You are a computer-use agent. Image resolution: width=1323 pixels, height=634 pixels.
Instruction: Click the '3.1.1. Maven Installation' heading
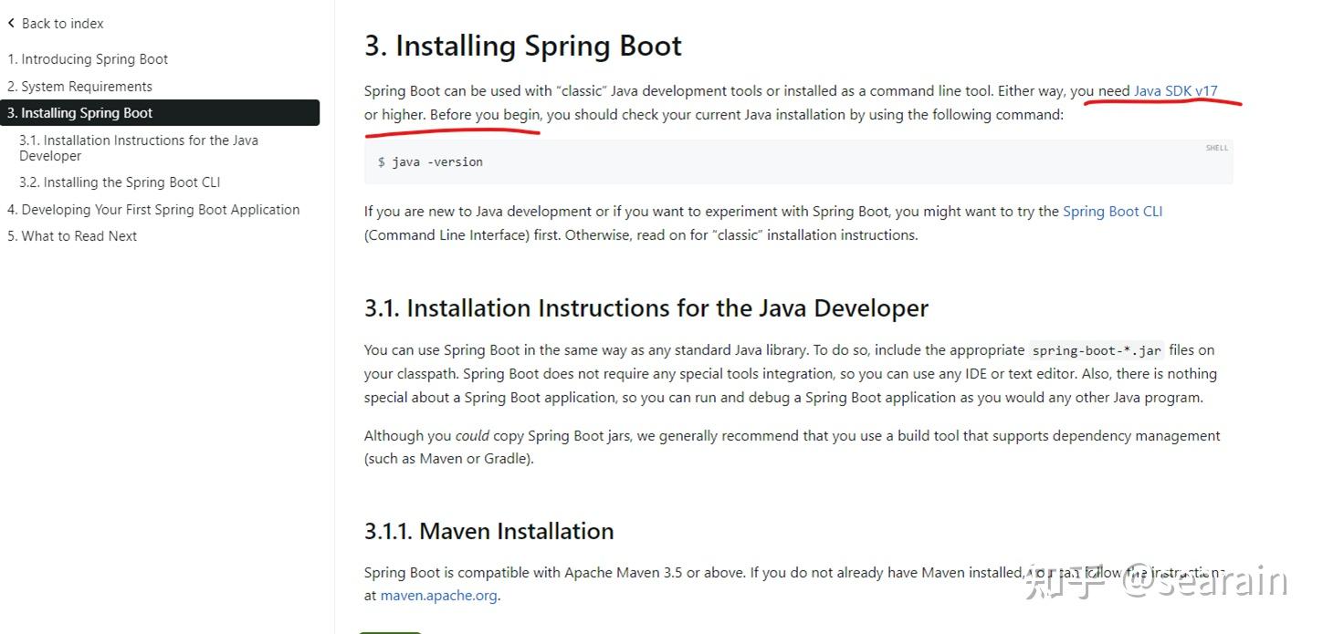click(x=488, y=530)
